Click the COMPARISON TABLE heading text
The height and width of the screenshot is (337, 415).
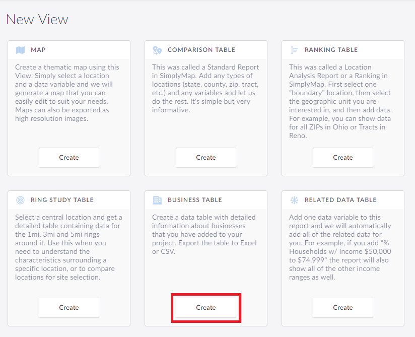[201, 50]
